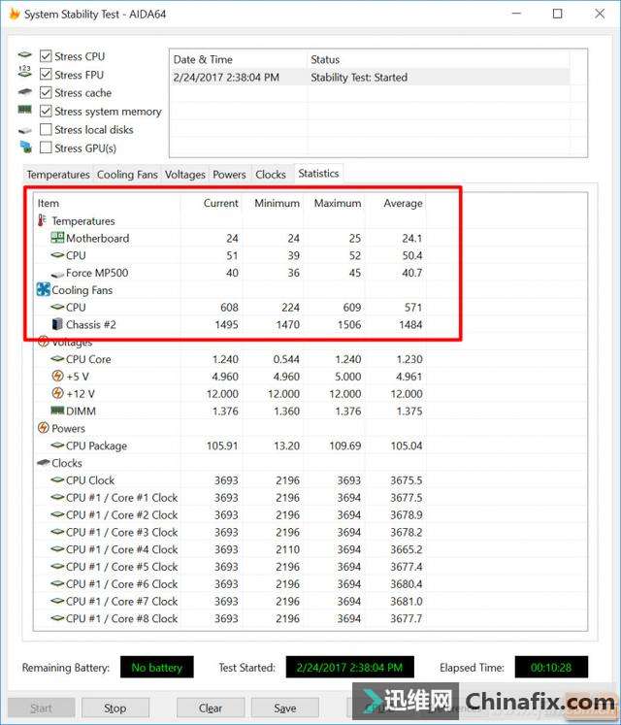The height and width of the screenshot is (725, 621).
Task: Click the Item column header
Action: coord(107,203)
